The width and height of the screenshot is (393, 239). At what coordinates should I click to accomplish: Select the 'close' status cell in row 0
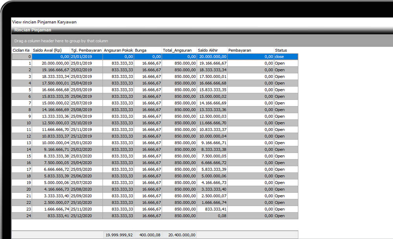coord(286,57)
